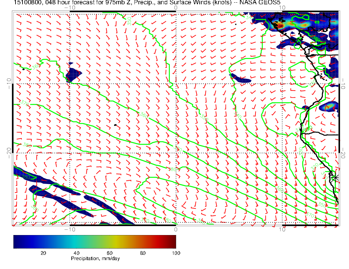Click the Precipitation, mm/day legend label
349x269 pixels.
tap(95, 258)
